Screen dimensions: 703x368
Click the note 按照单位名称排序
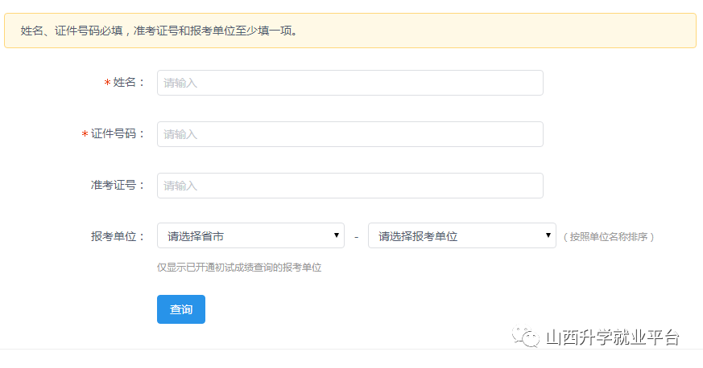tap(609, 236)
